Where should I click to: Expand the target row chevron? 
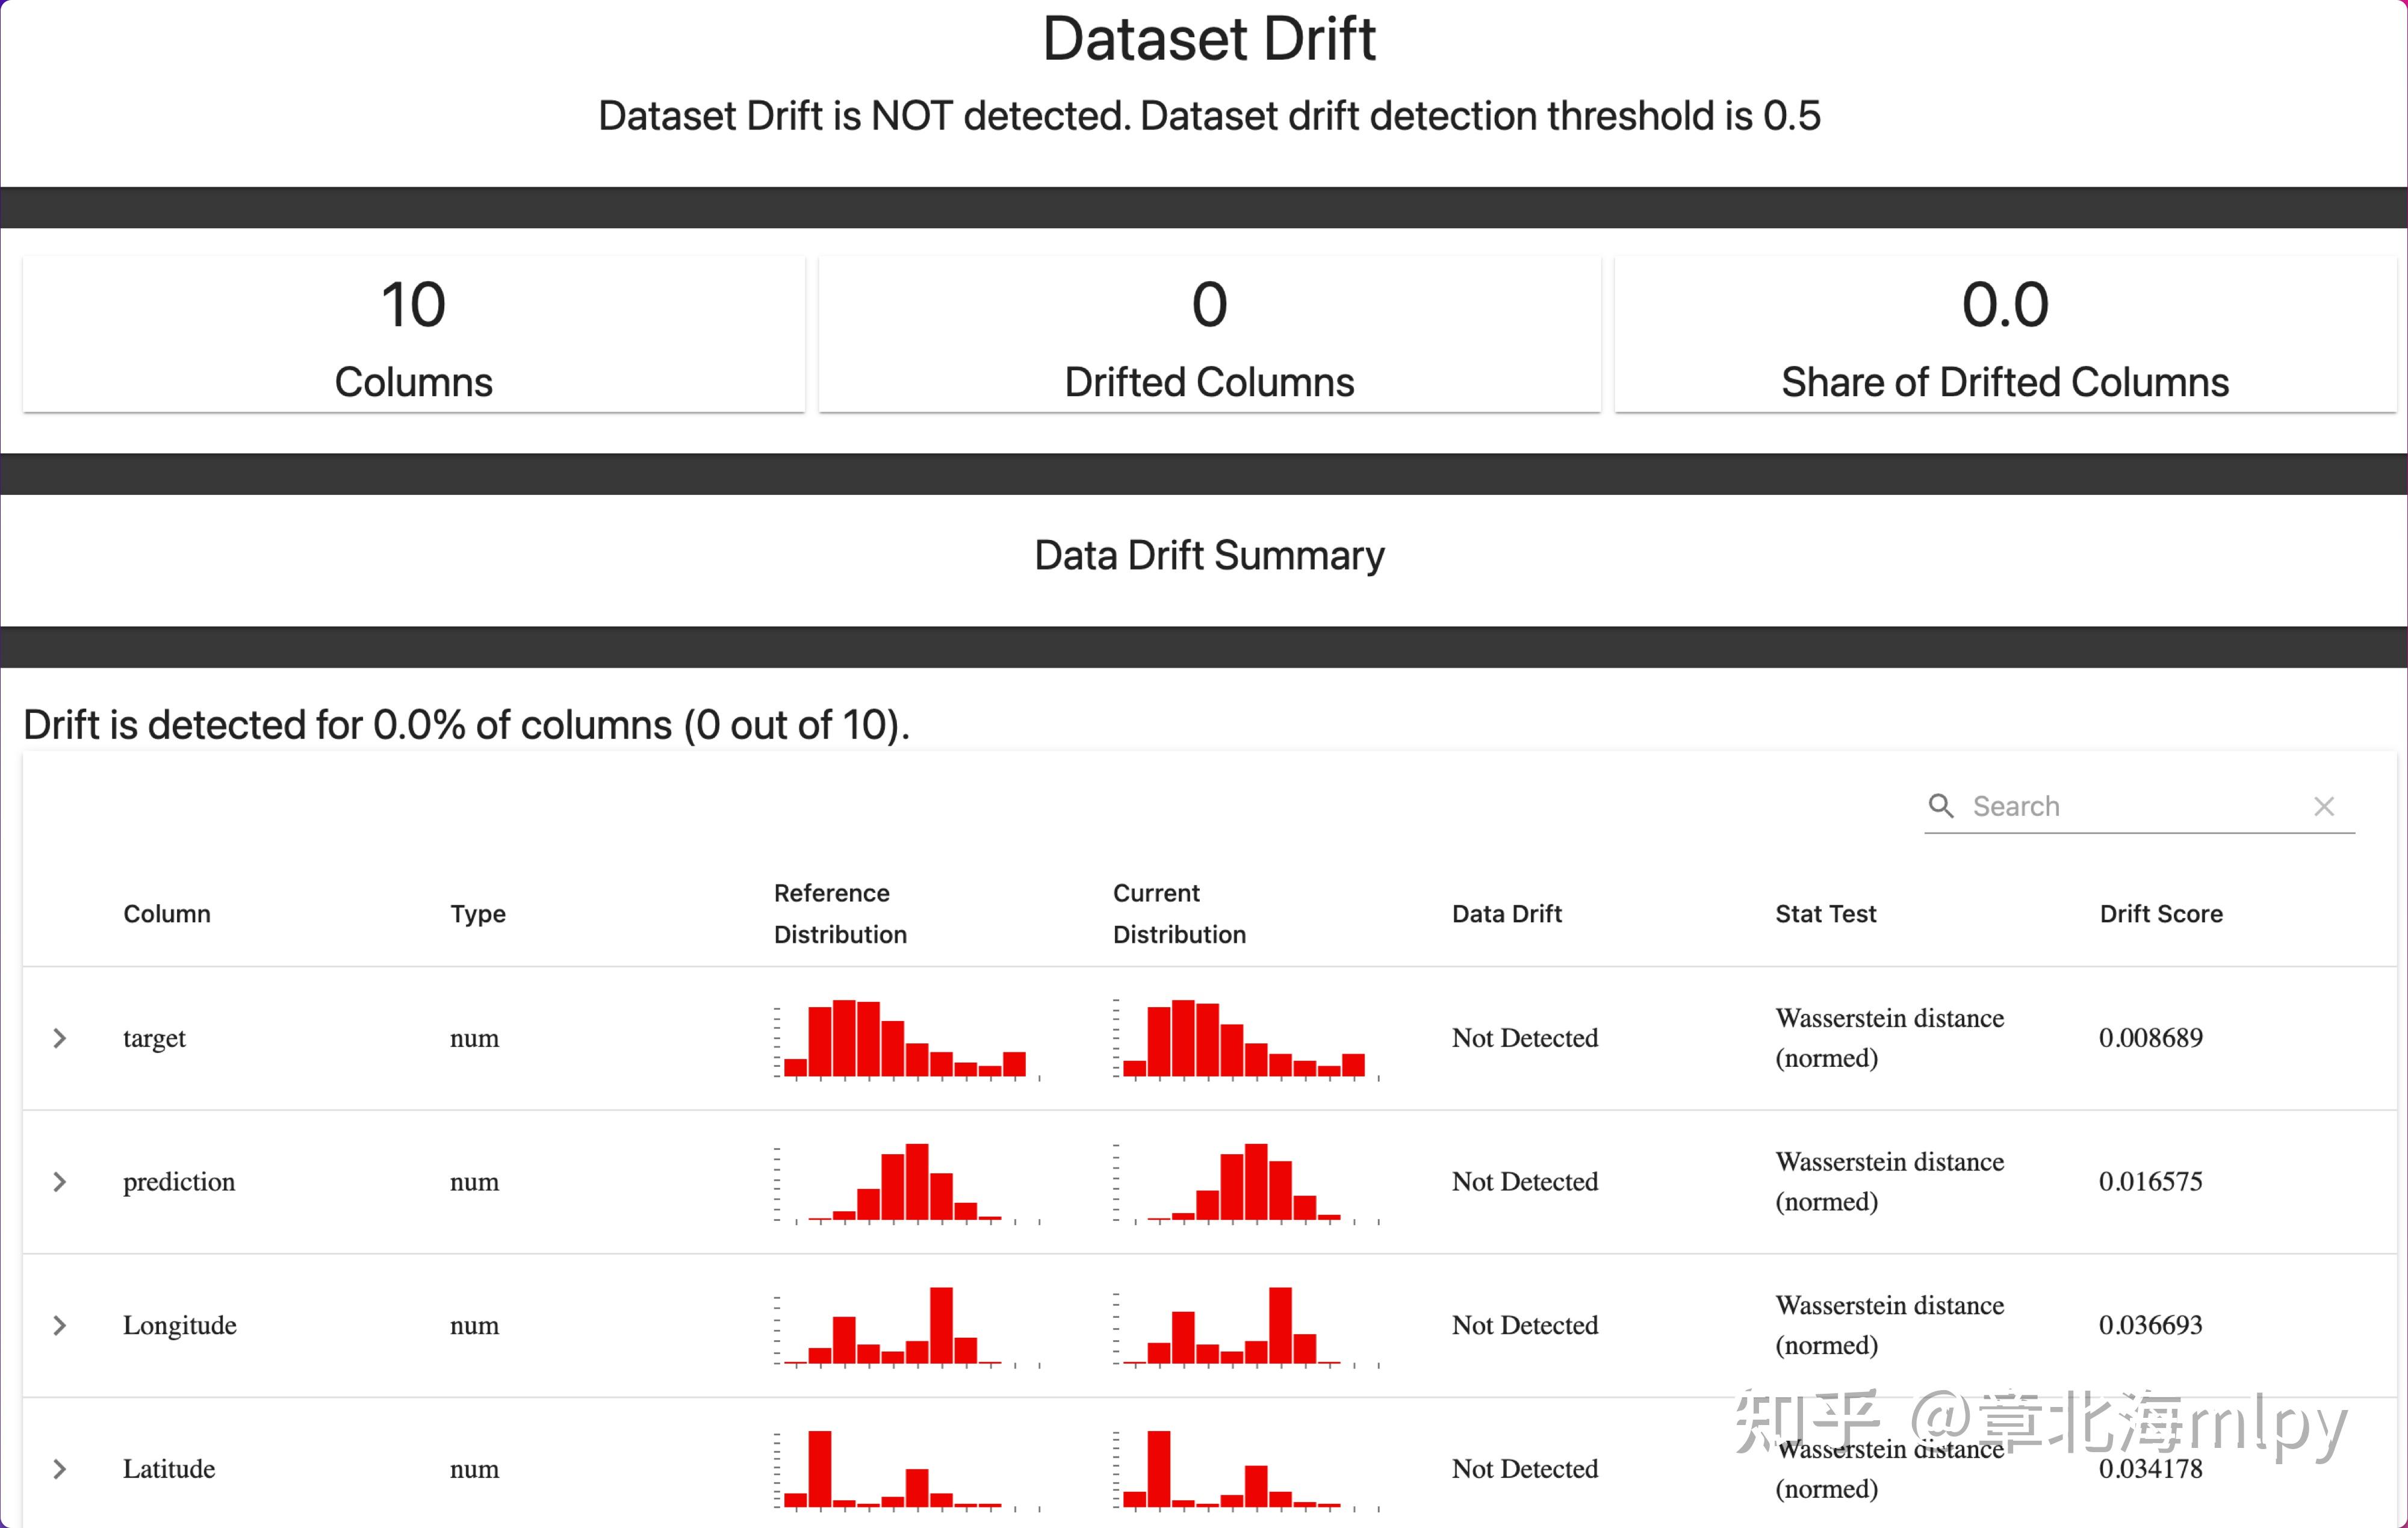click(x=60, y=1038)
